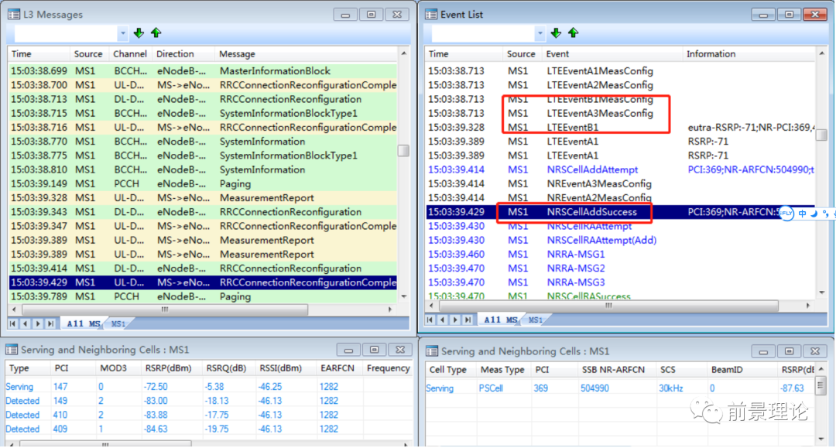Viewport: 836px width, 448px height.
Task: Click the Serving cell row with PCI 147
Action: [x=208, y=386]
